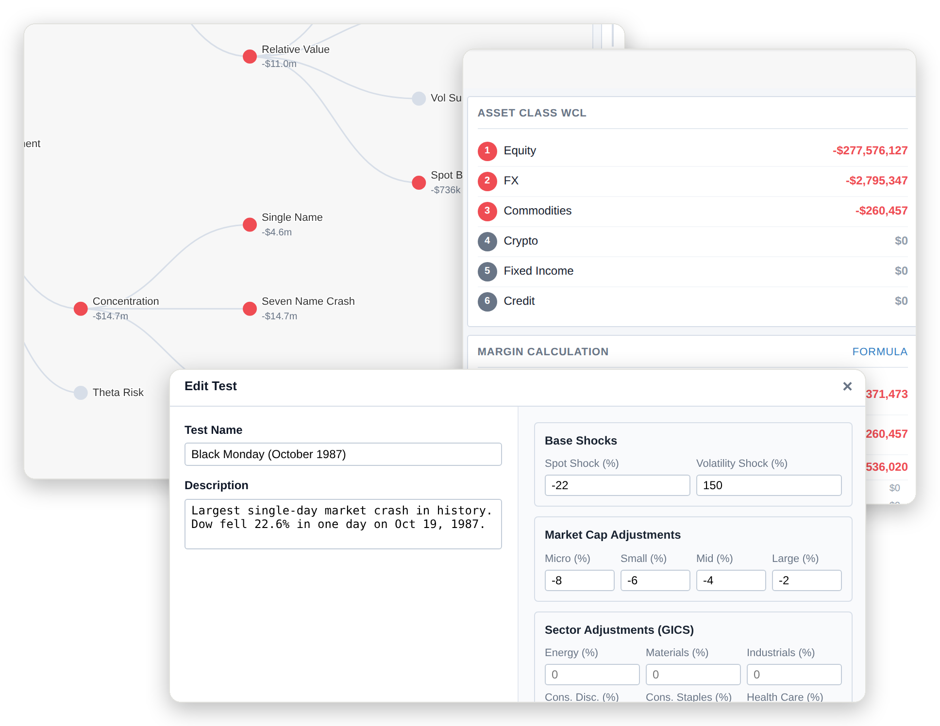Viewport: 940px width, 726px height.
Task: Select the Vol Su node circle
Action: tap(419, 99)
